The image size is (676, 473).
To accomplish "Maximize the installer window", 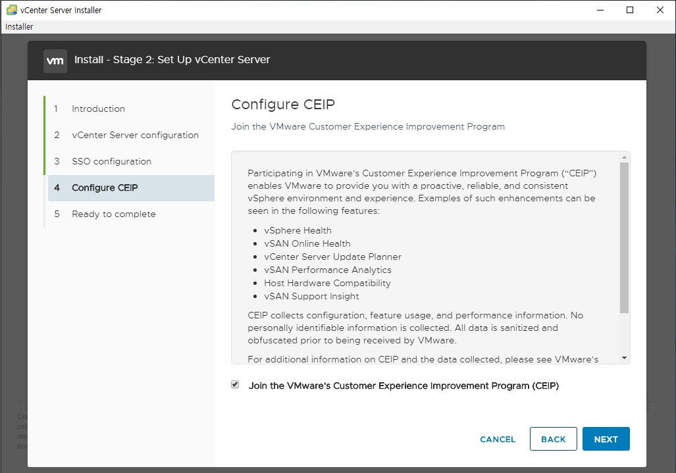I will point(630,10).
